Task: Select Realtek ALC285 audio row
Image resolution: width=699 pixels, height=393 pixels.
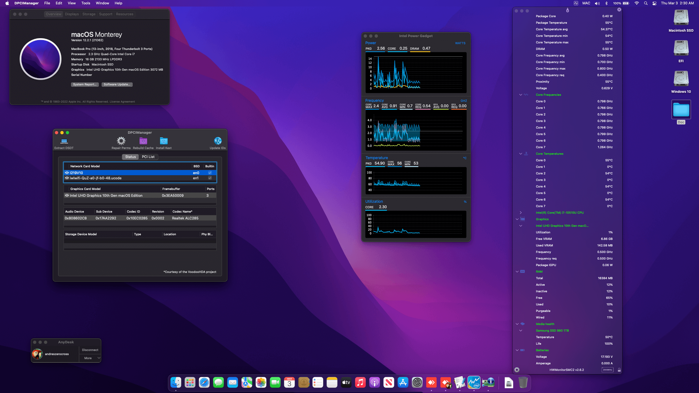Action: (140, 218)
